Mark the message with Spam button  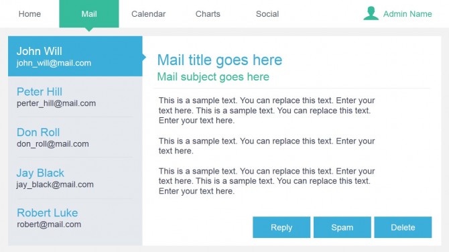(x=342, y=227)
